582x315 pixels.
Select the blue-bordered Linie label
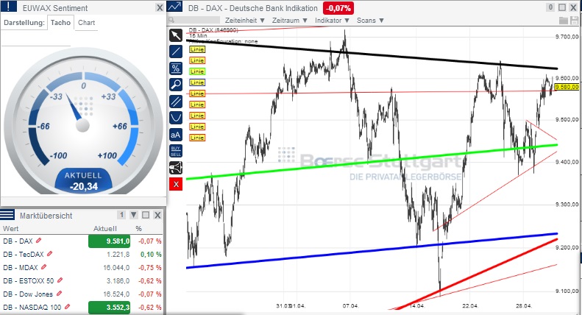point(197,82)
